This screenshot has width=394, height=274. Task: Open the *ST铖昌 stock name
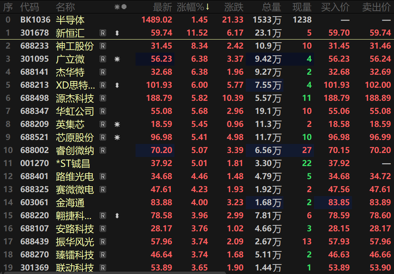tap(73, 163)
